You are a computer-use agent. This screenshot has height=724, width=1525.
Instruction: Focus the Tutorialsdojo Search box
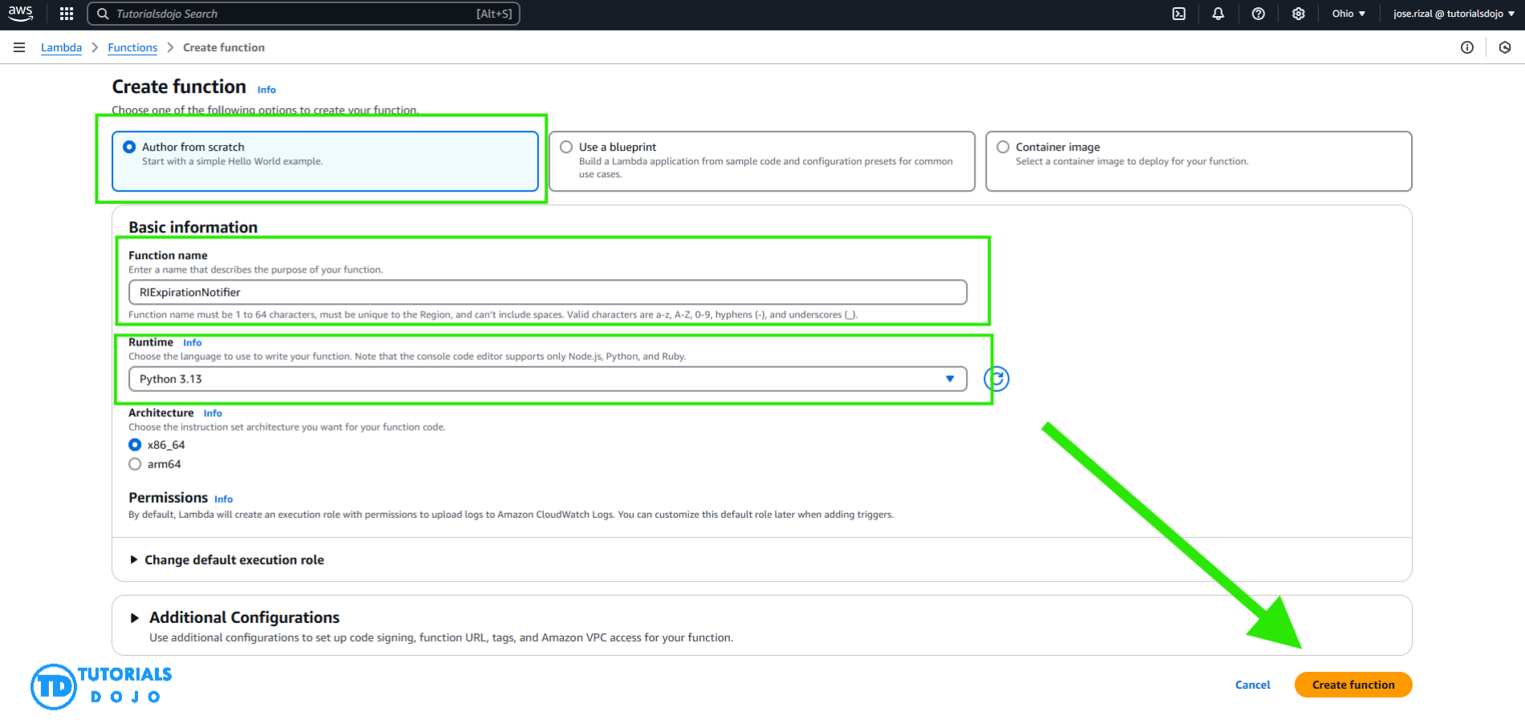(x=303, y=14)
